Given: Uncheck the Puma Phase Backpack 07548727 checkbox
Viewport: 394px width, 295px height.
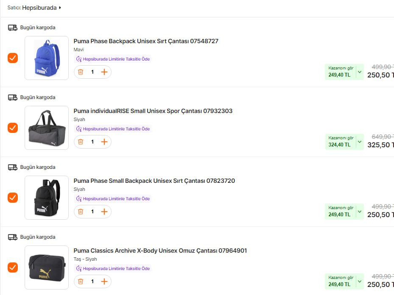Looking at the screenshot, I should pyautogui.click(x=13, y=58).
